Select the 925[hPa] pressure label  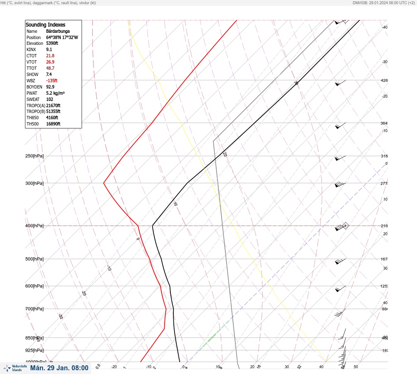click(x=35, y=350)
